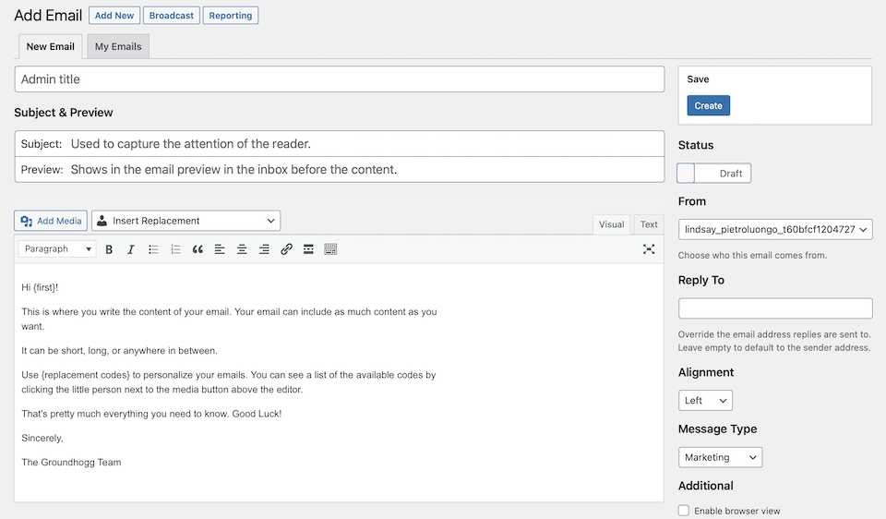This screenshot has height=519, width=886.
Task: Switch to the My Emails tab
Action: tap(118, 47)
